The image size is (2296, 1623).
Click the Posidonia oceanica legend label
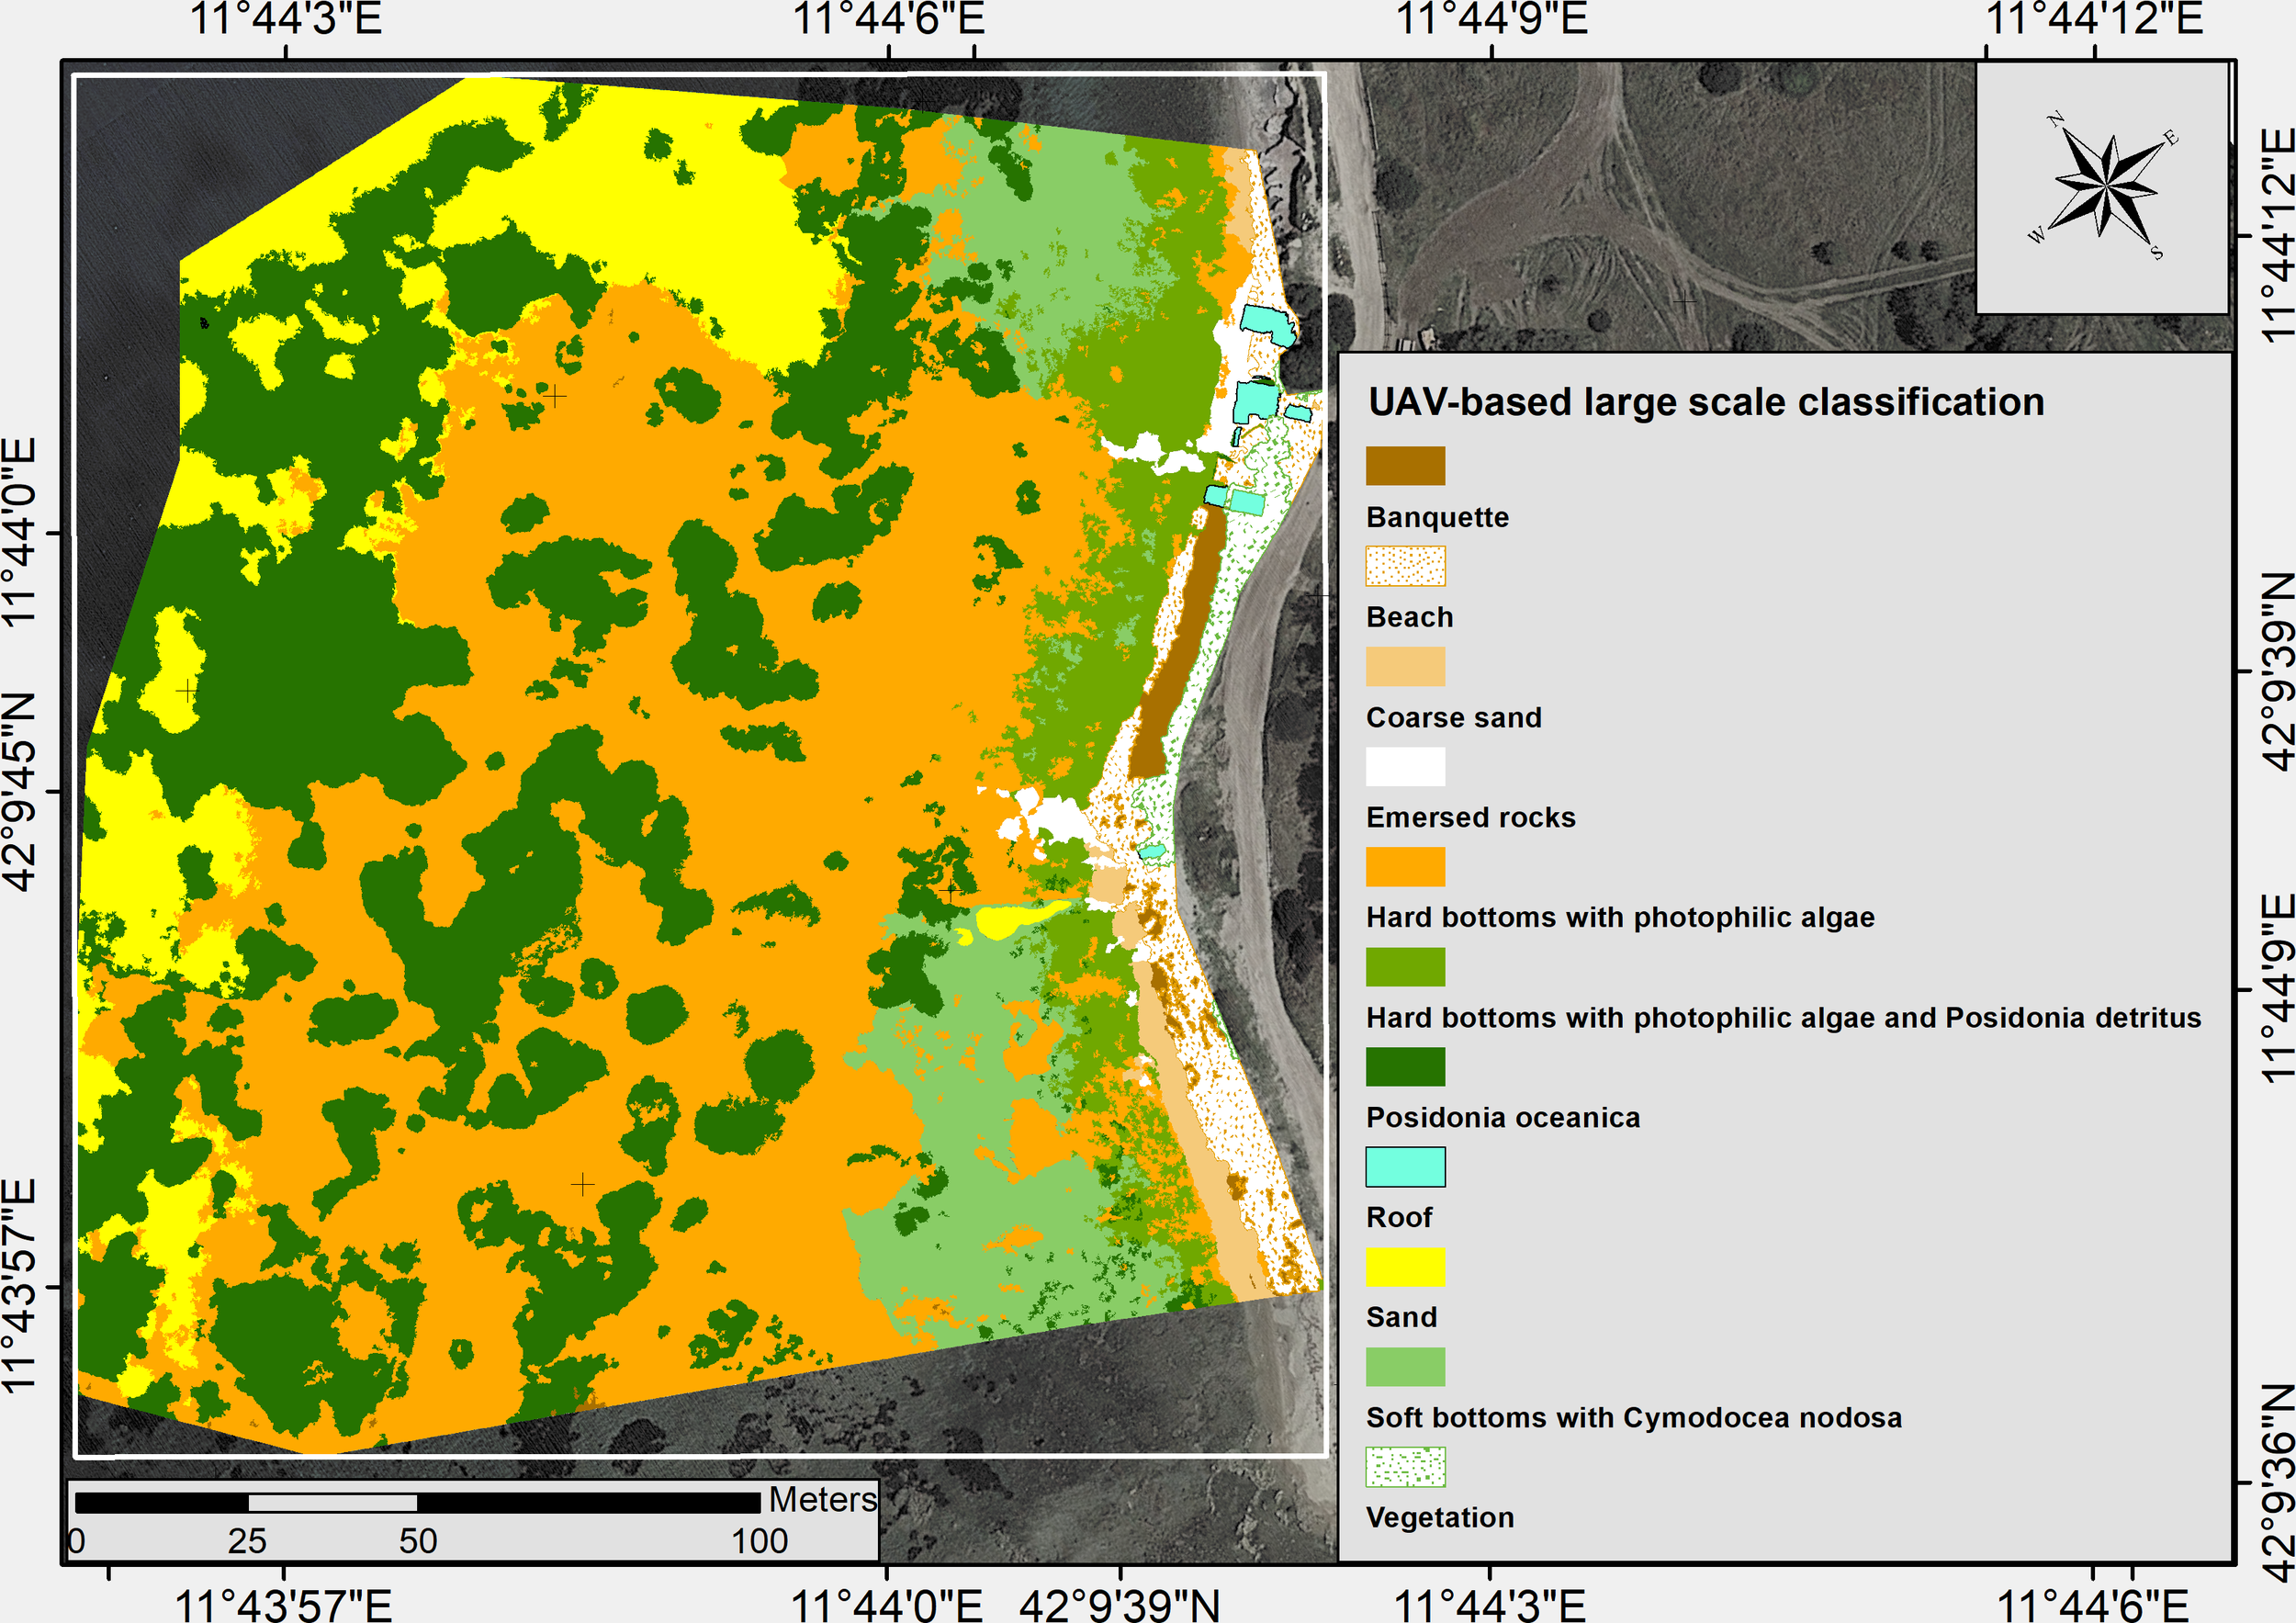[x=1503, y=1117]
